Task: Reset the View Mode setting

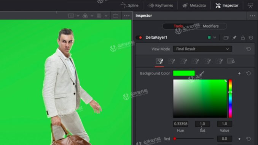Action: point(248,49)
